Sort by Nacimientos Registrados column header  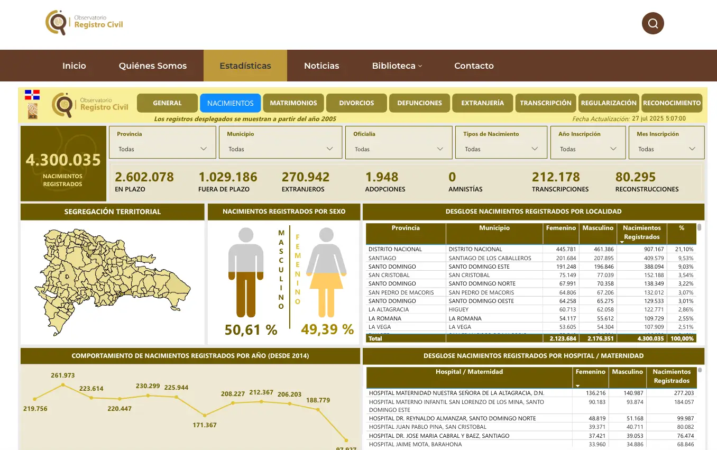coord(641,232)
